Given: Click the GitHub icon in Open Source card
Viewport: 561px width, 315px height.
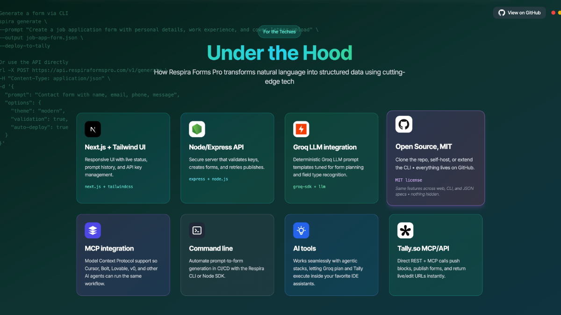Looking at the screenshot, I should 403,124.
